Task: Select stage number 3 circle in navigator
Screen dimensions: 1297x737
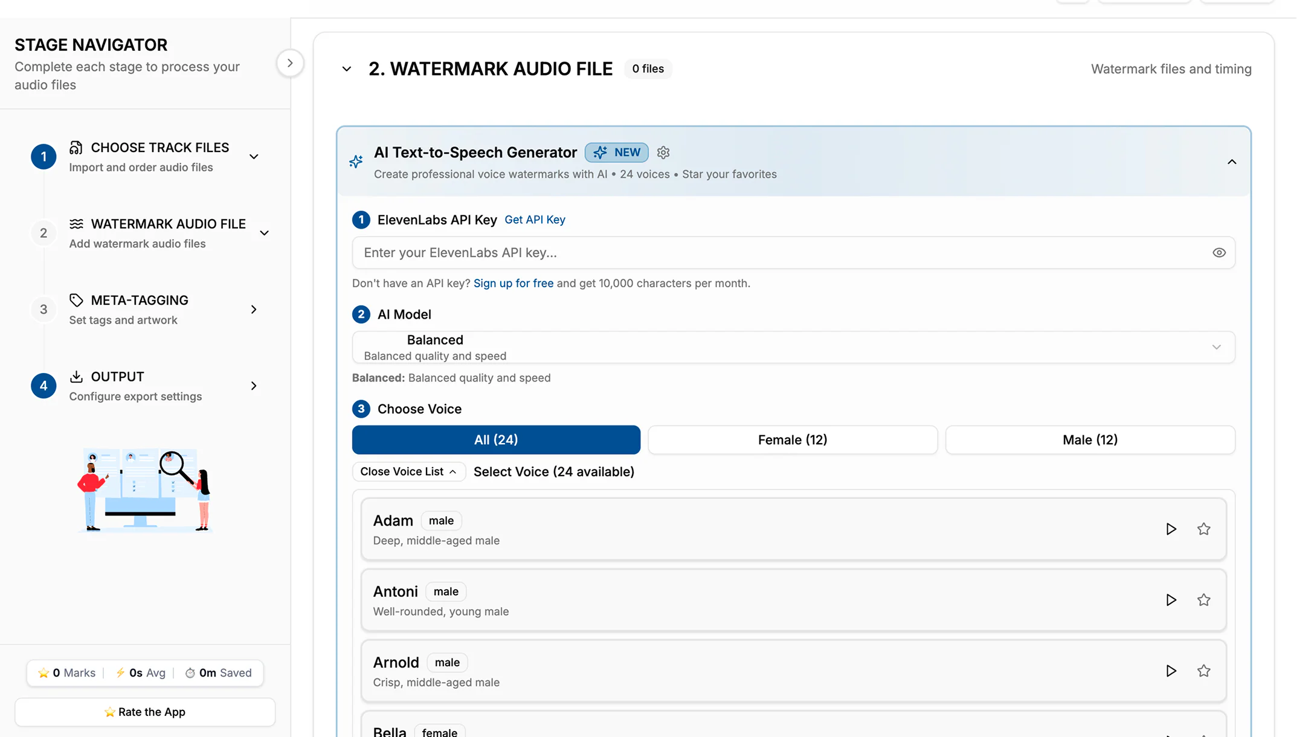Action: (43, 310)
